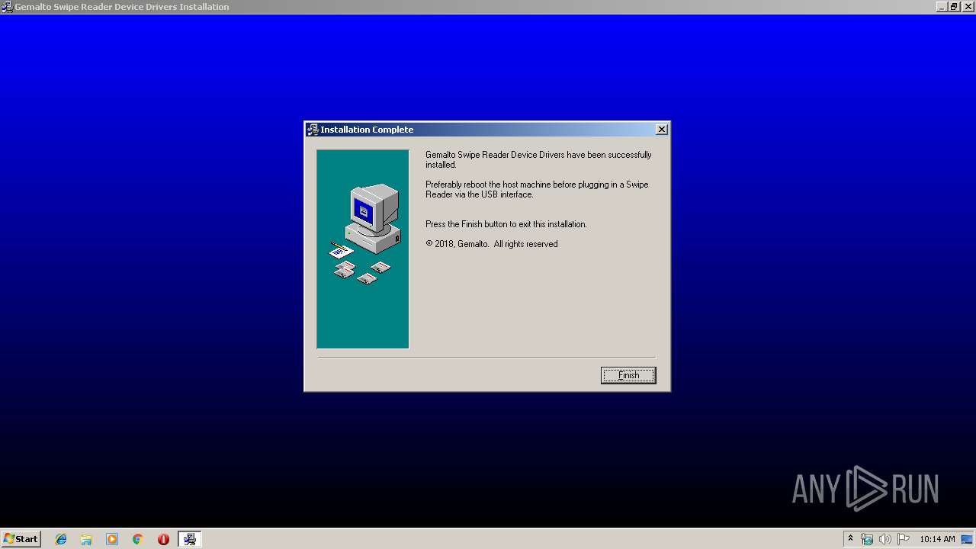Open the network tray icon
This screenshot has height=549, width=976.
867,539
